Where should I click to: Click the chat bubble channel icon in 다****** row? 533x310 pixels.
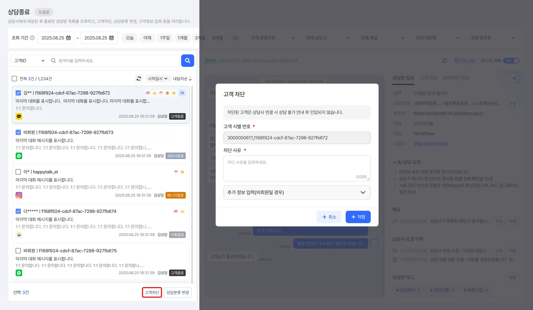pos(19,235)
